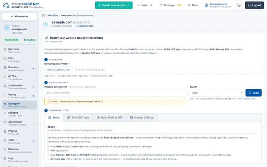The width and height of the screenshot is (267, 167).
Task: Click the Logs document icon in sidebar
Action: click(5, 159)
